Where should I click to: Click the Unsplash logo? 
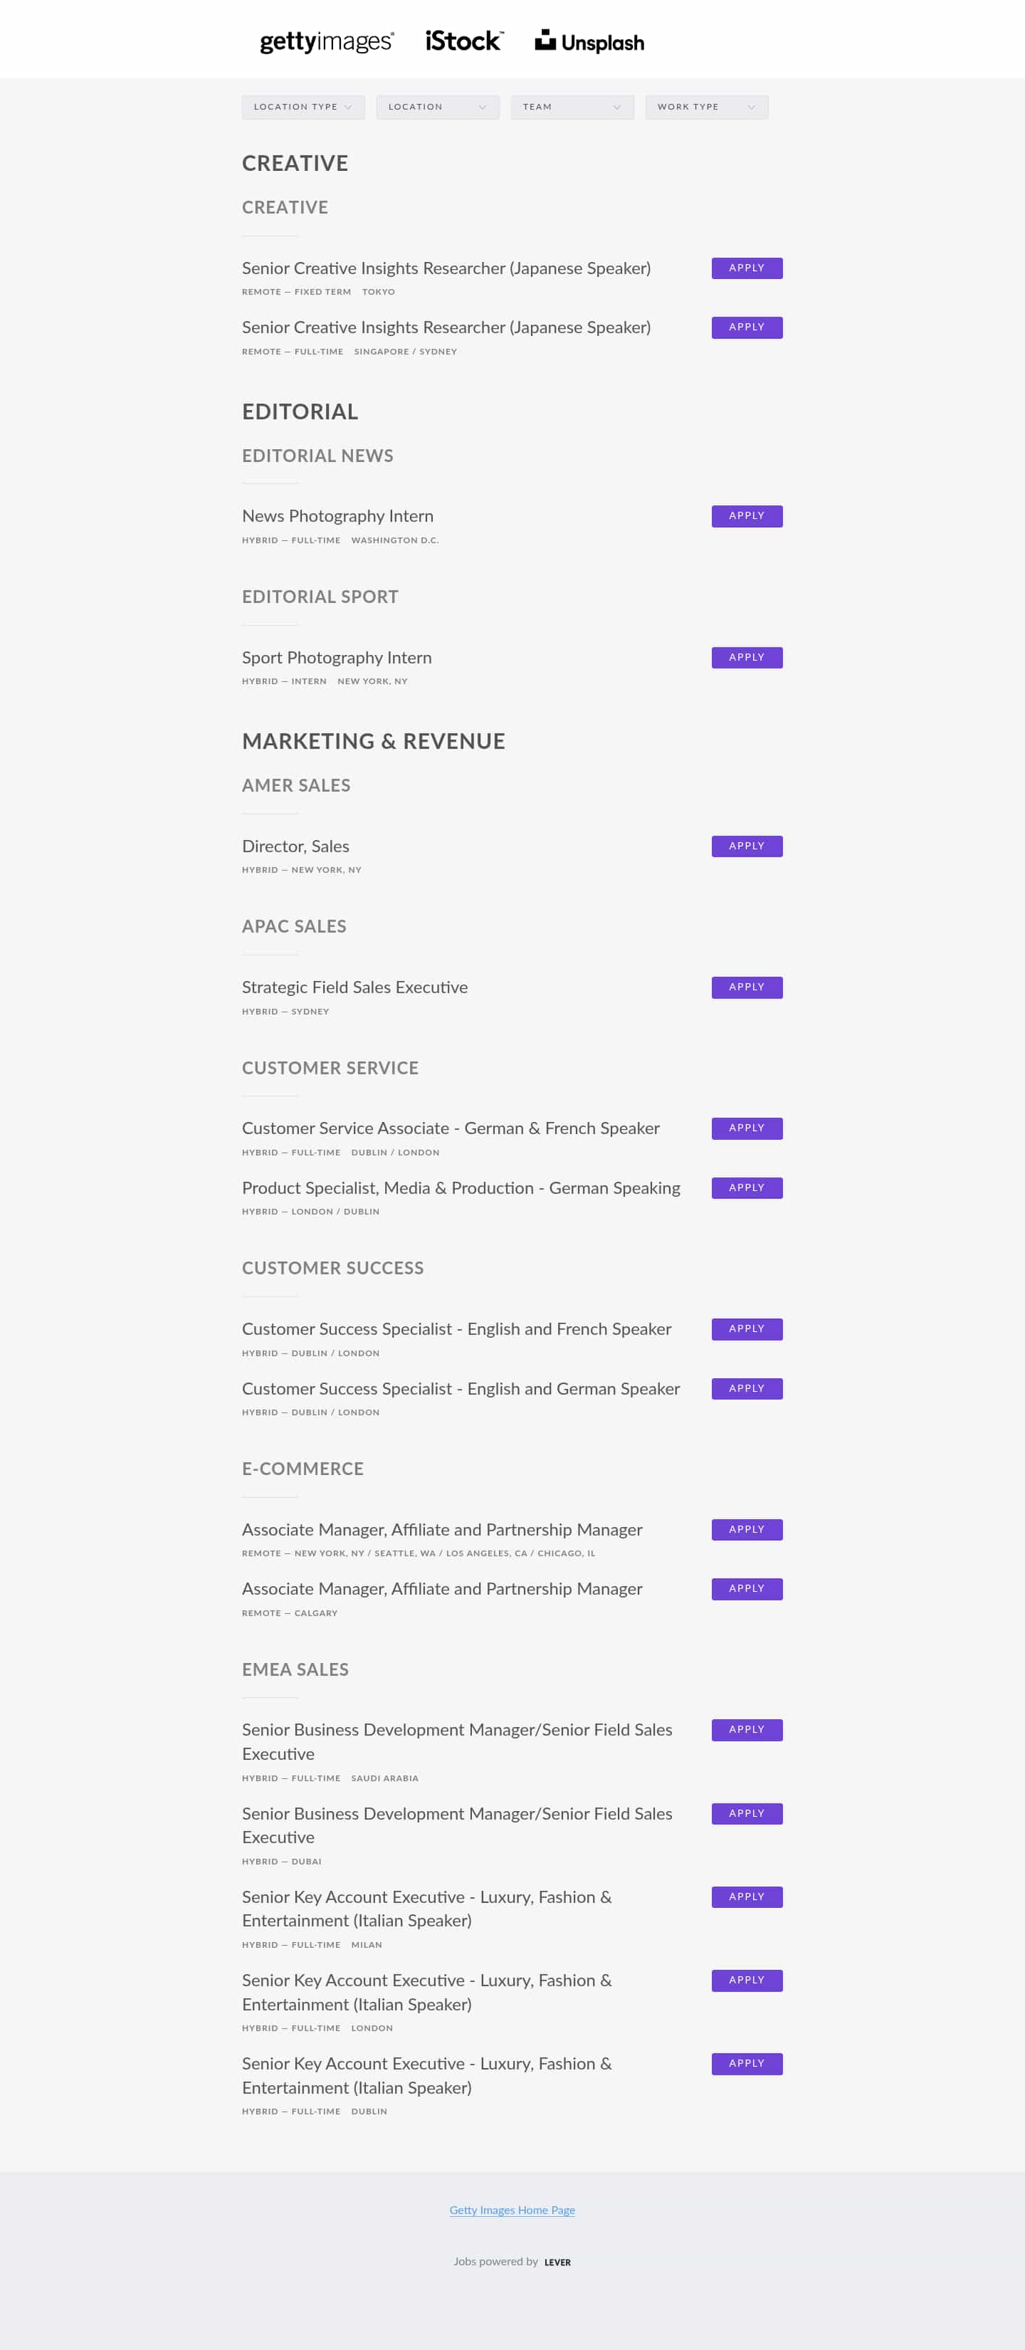589,42
